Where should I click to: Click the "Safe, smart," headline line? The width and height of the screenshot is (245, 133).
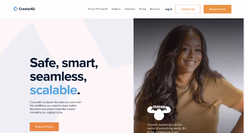click(64, 63)
